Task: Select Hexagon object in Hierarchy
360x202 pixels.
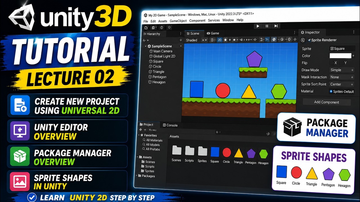Action: [x=157, y=82]
